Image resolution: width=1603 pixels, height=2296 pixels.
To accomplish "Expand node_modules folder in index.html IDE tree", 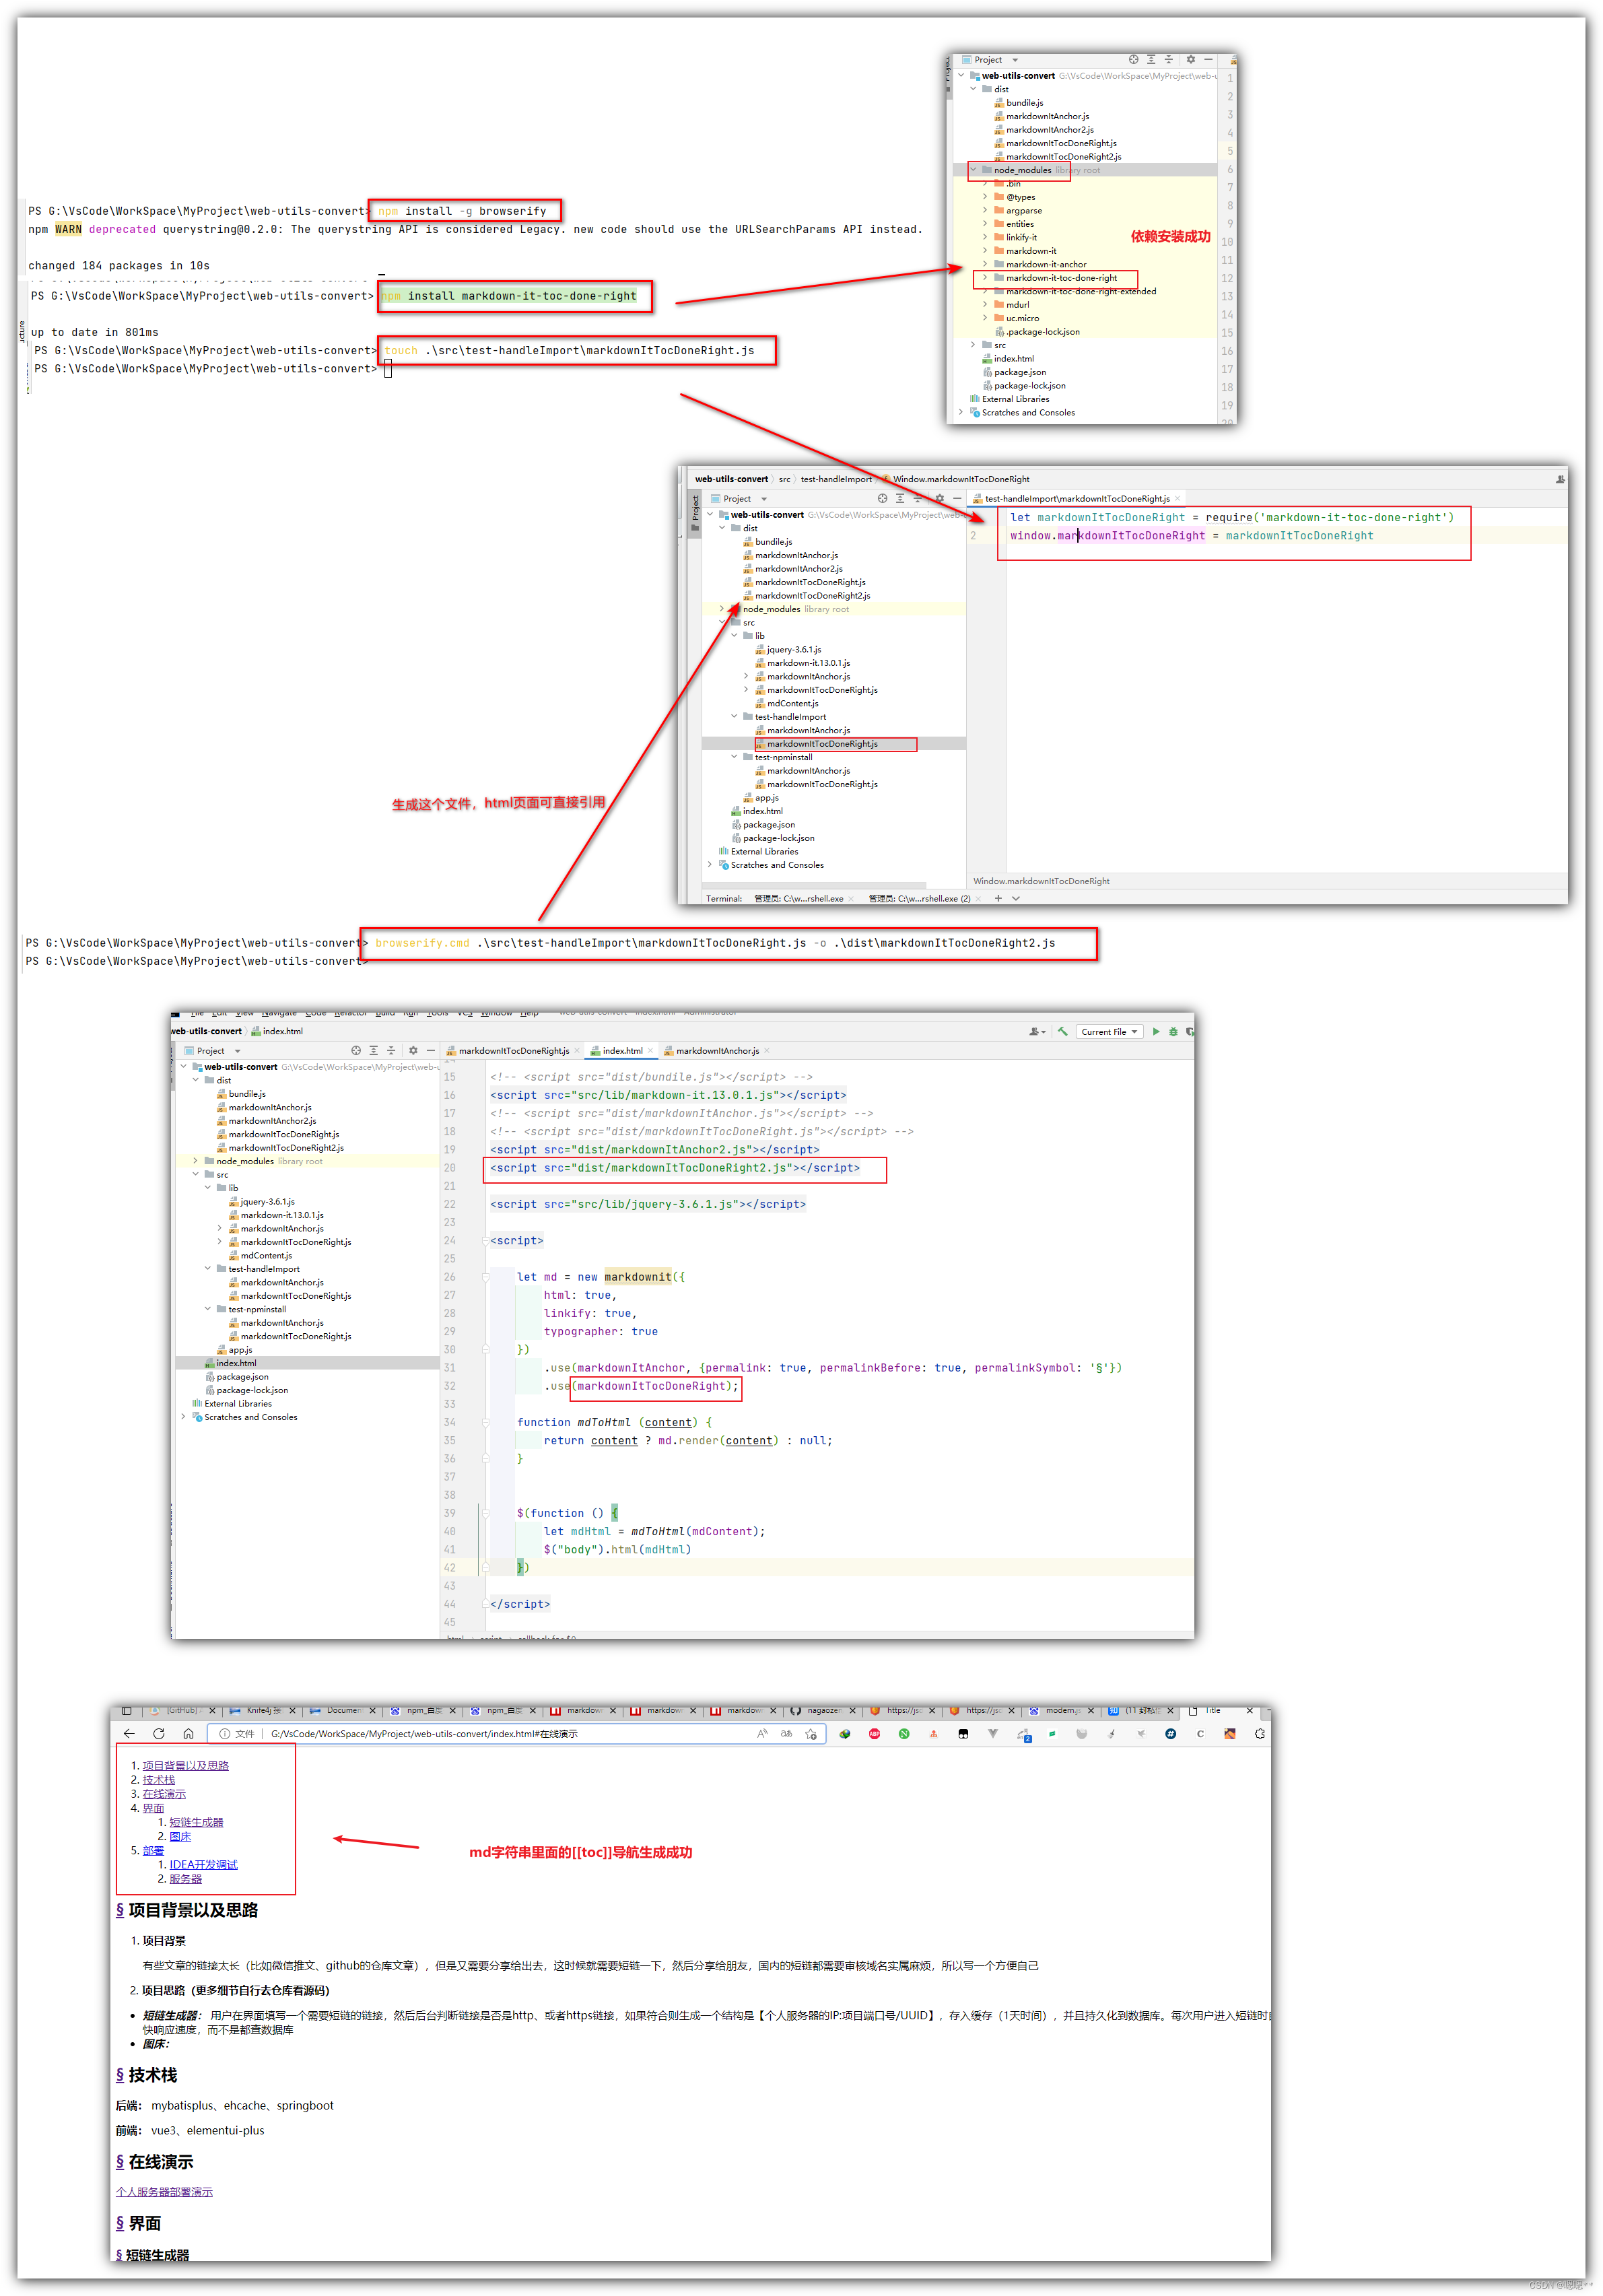I will (x=195, y=1161).
